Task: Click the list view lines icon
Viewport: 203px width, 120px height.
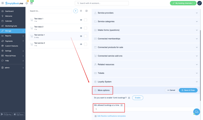Action: coord(81,11)
